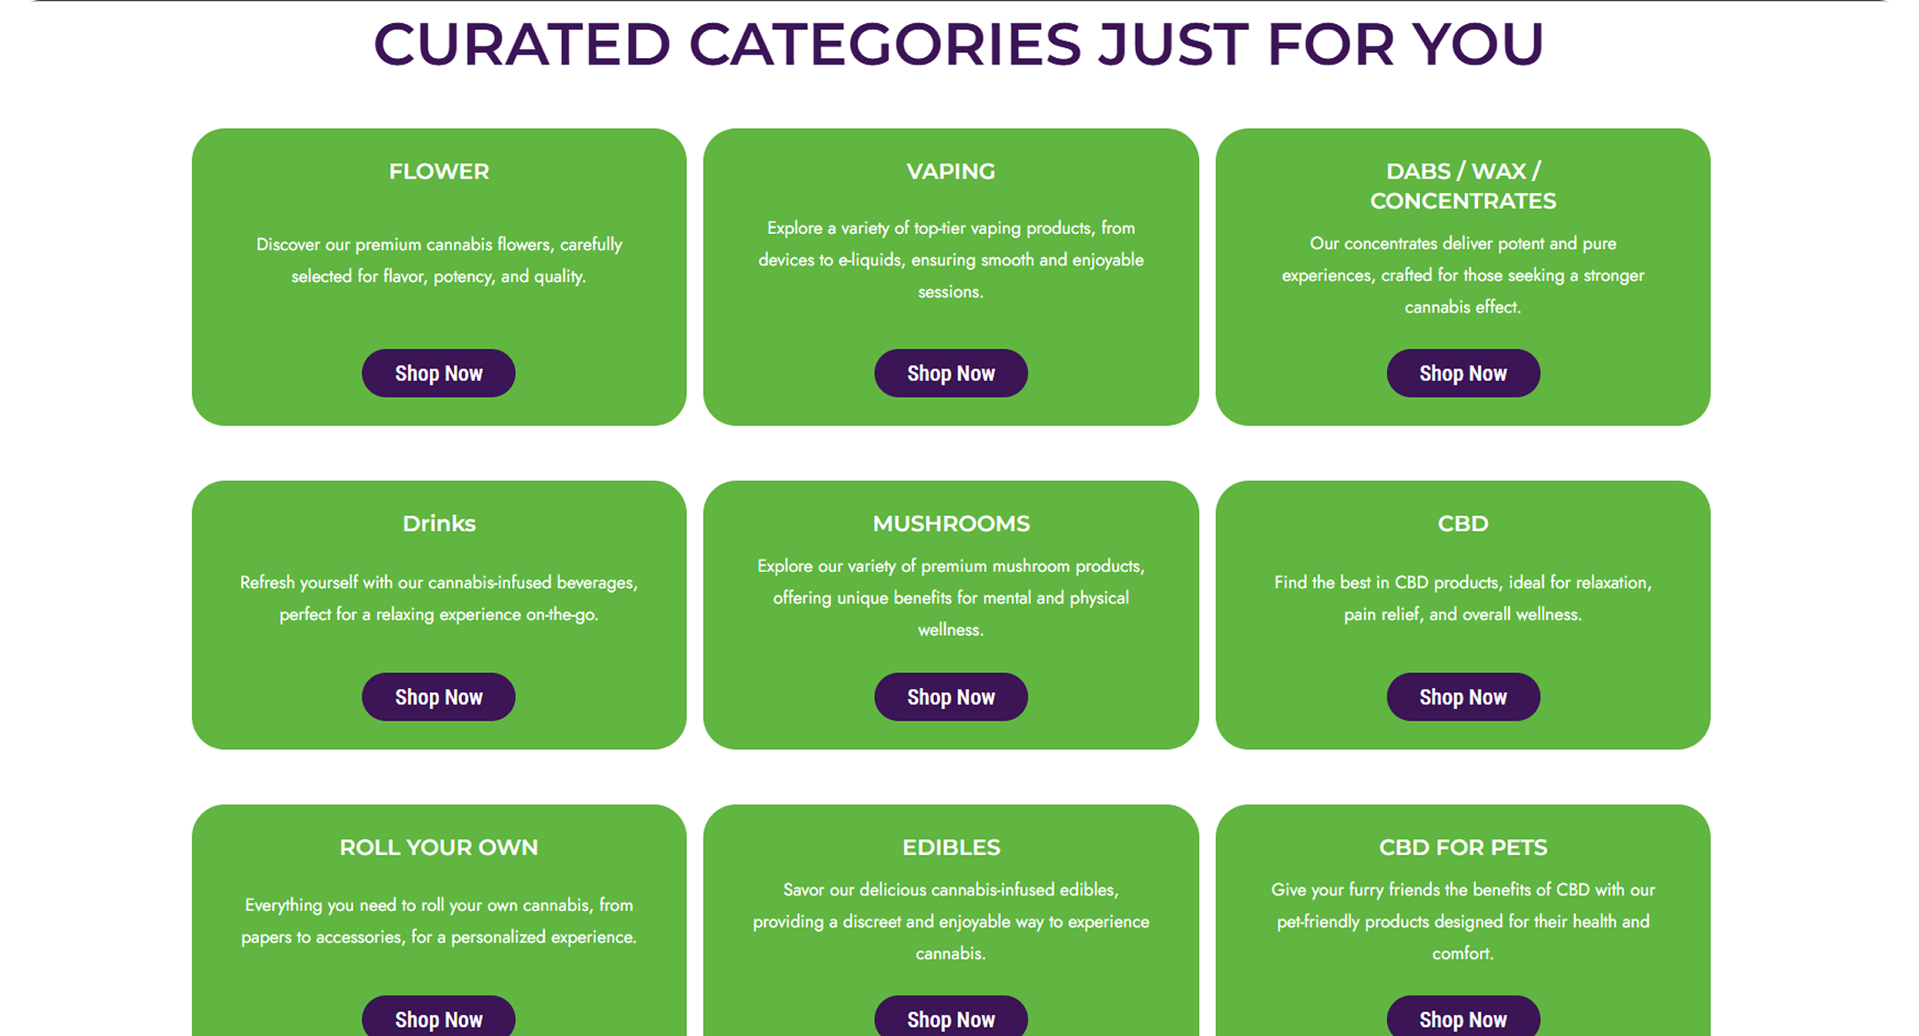Open Shop Now in the EDIBLES card
Viewport: 1919px width, 1036px height.
[951, 1018]
